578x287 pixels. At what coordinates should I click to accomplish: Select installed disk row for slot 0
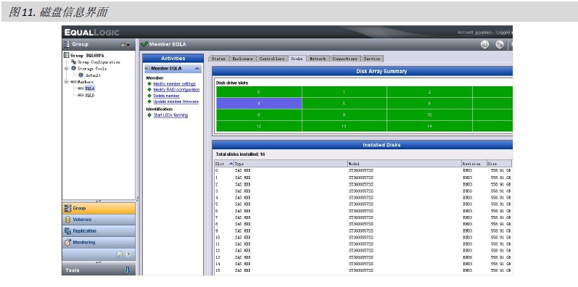tap(363, 170)
